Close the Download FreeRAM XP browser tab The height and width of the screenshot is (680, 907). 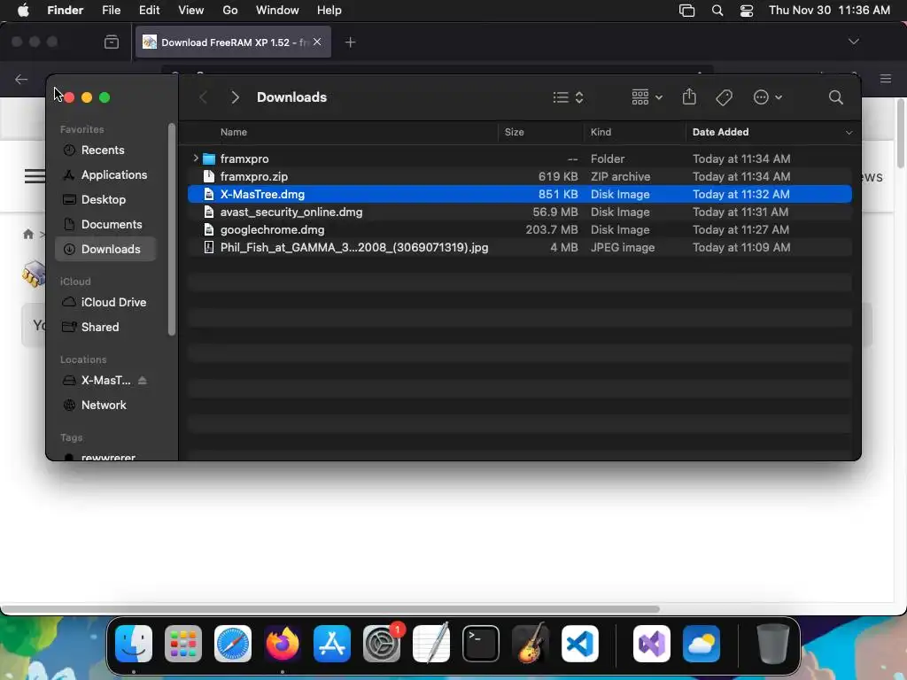[317, 42]
